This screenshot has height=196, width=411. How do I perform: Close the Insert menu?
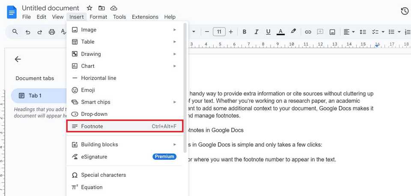(77, 17)
